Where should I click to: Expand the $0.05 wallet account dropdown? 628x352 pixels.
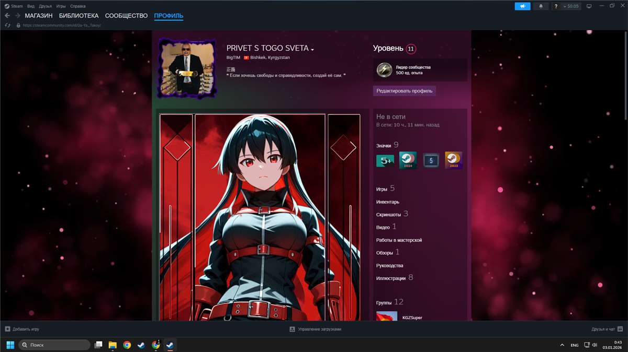pos(571,6)
